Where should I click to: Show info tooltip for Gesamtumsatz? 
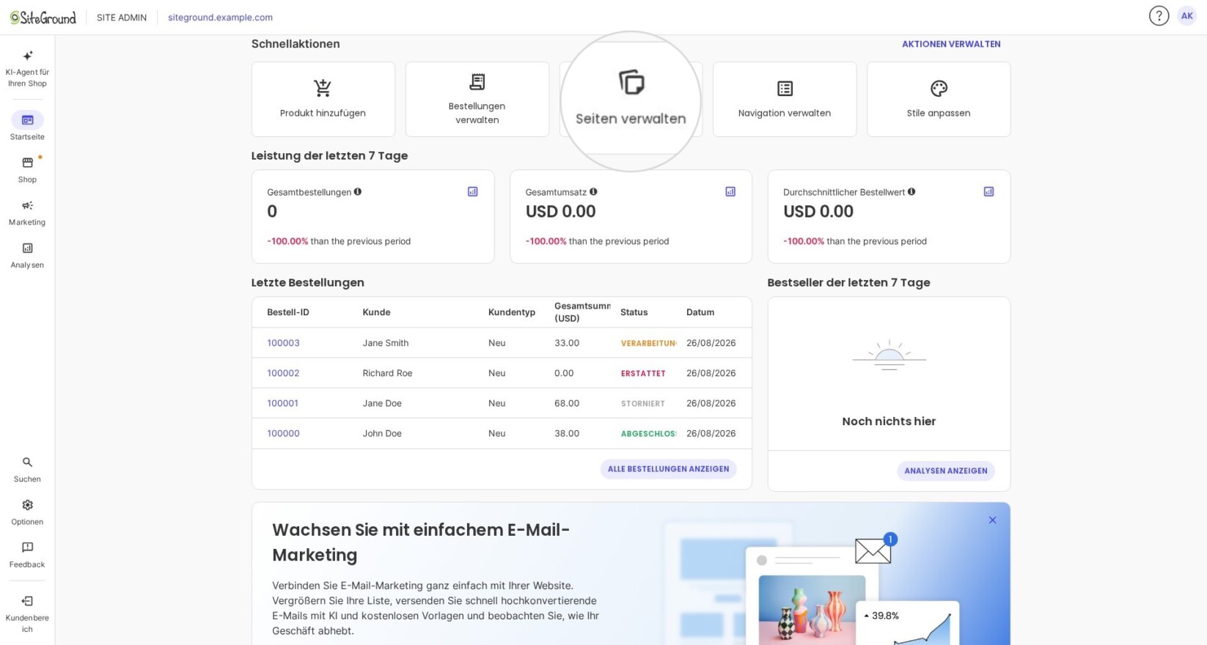tap(593, 192)
